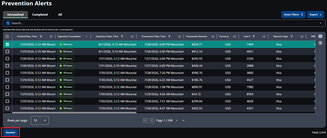Open the Expiration Date, Time filter icon

pos(122,36)
